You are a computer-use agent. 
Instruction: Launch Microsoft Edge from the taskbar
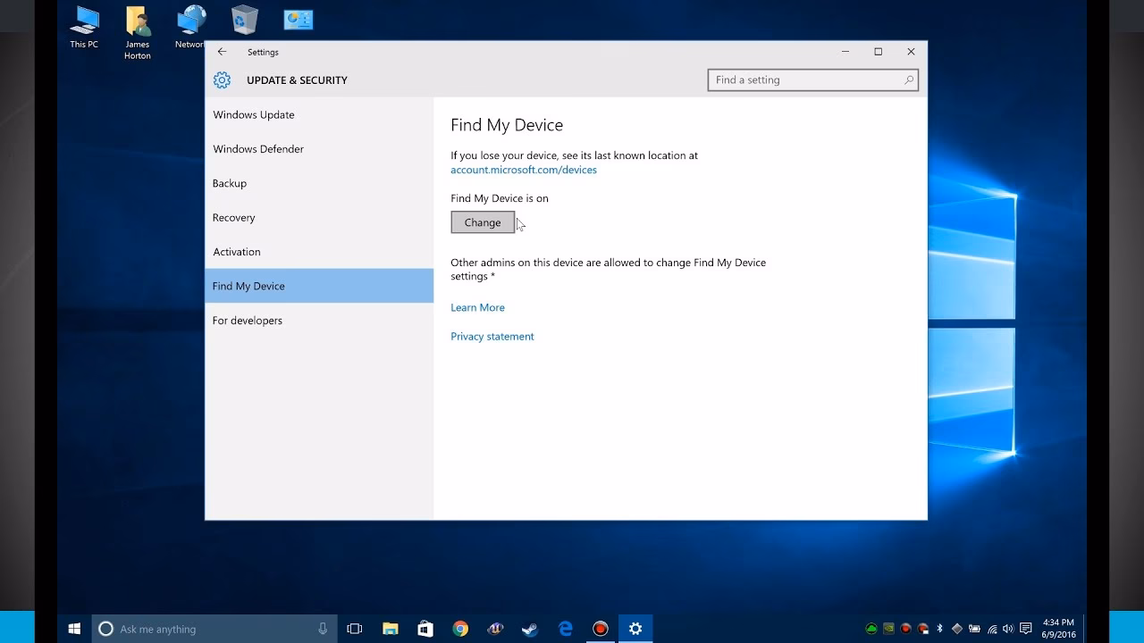click(565, 628)
